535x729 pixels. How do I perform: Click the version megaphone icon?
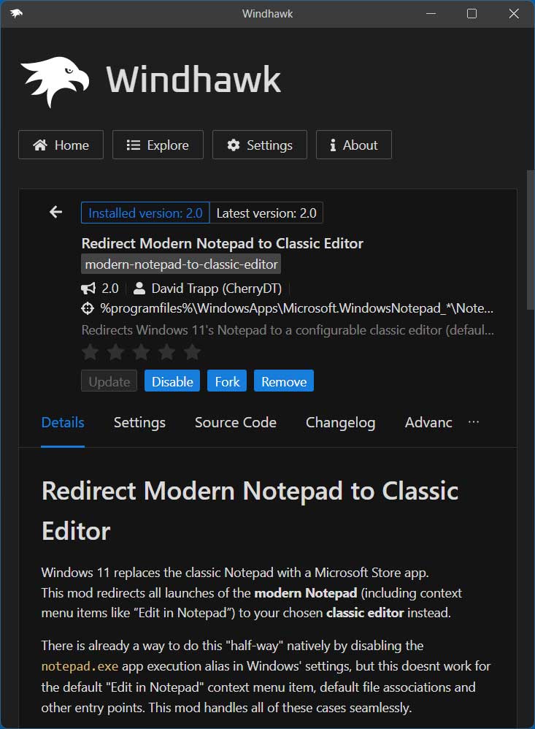point(88,289)
